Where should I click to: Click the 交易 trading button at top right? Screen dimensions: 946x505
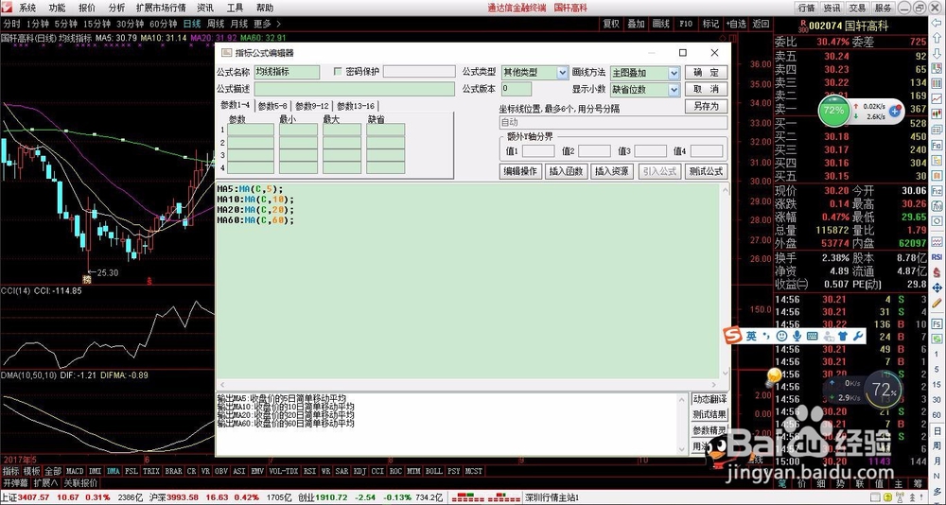click(857, 8)
